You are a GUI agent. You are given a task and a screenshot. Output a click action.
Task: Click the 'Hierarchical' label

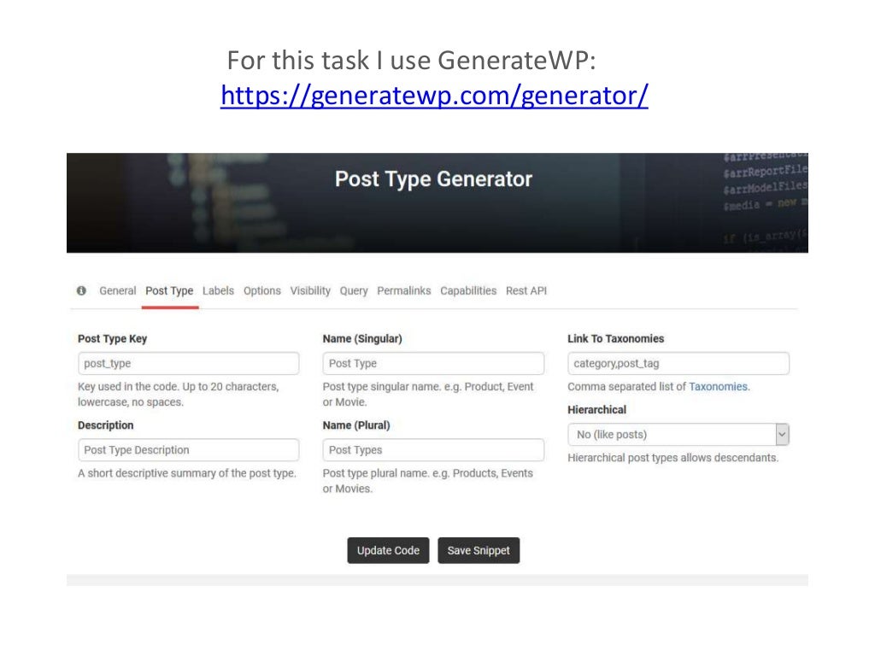click(x=596, y=410)
